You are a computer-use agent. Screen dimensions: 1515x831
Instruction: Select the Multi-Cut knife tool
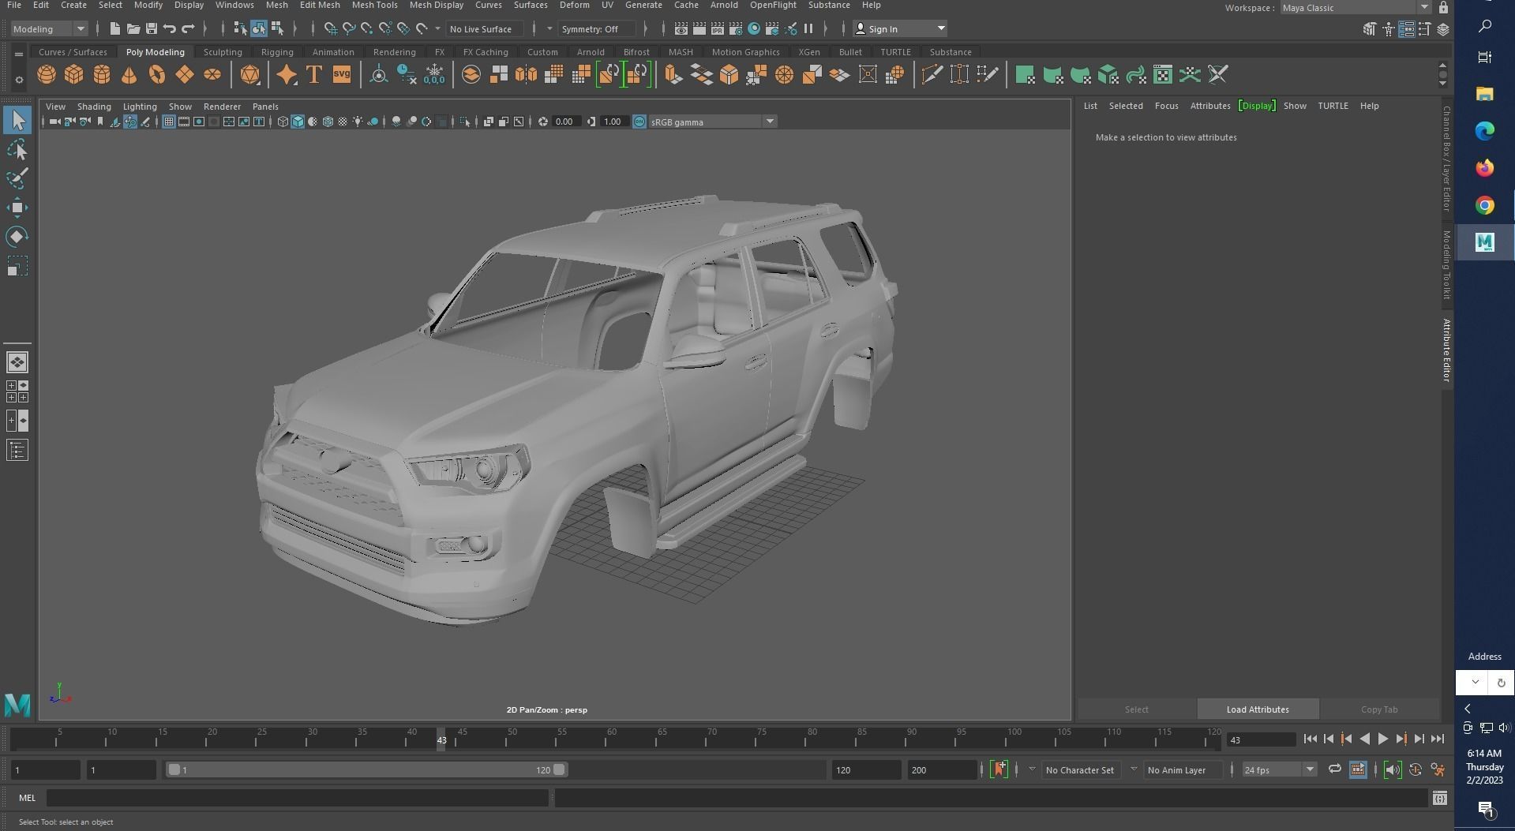(x=932, y=75)
